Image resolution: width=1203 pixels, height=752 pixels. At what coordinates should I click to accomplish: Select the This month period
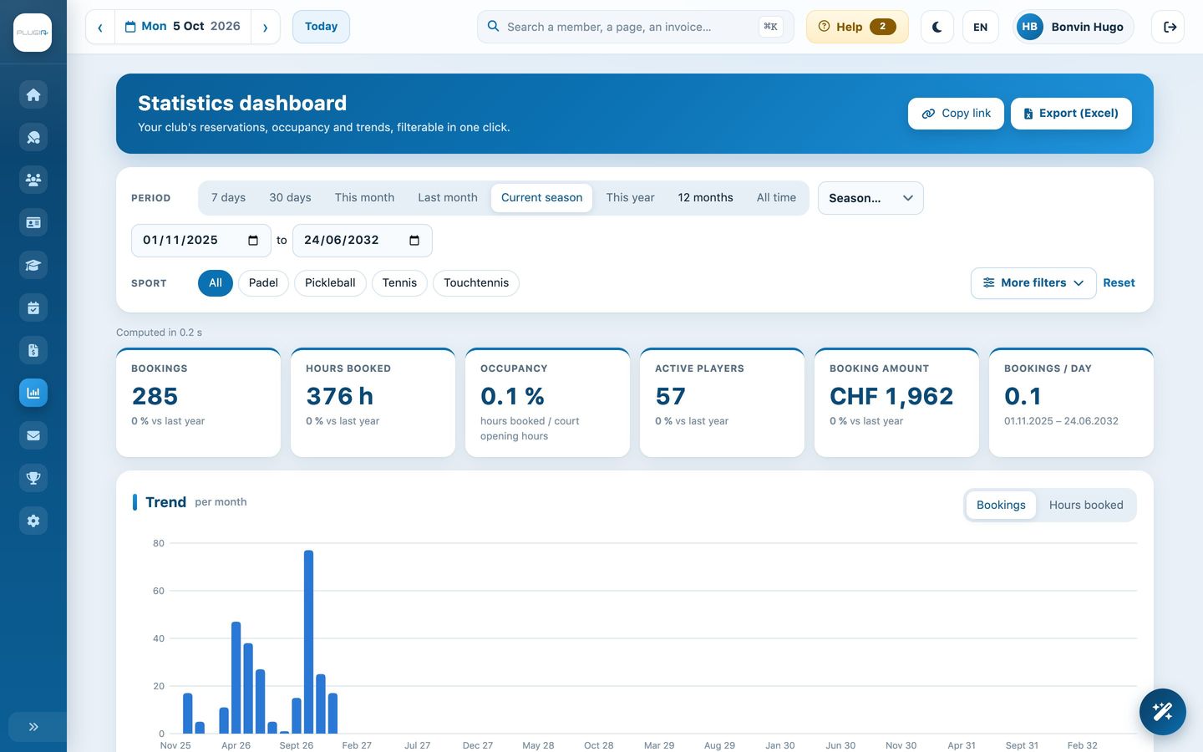pyautogui.click(x=364, y=198)
